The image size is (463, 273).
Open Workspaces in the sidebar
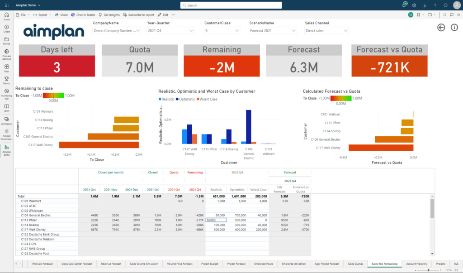[6, 121]
